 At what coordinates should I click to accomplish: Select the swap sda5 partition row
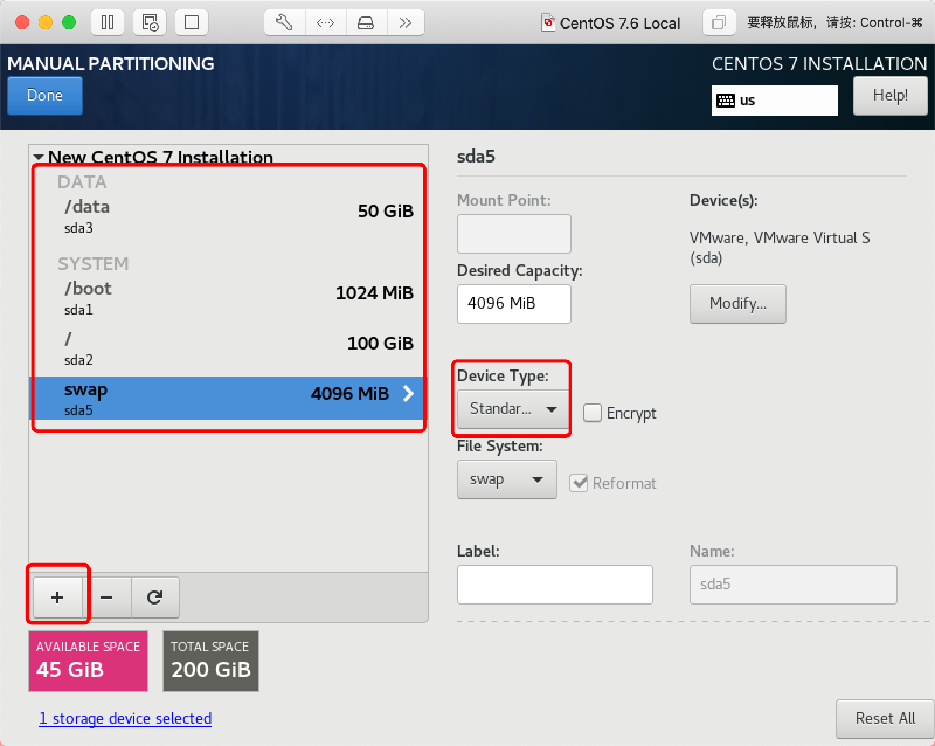[228, 398]
